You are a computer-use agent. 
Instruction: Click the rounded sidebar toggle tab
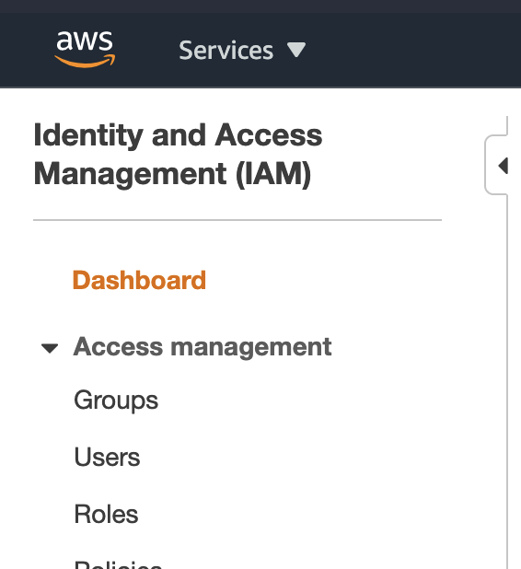496,165
